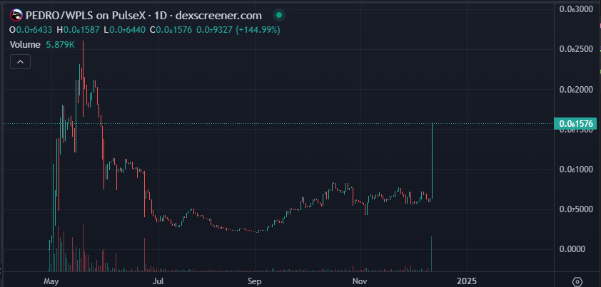
Task: Click the 0.0₆2000 price axis label
Action: (x=577, y=90)
